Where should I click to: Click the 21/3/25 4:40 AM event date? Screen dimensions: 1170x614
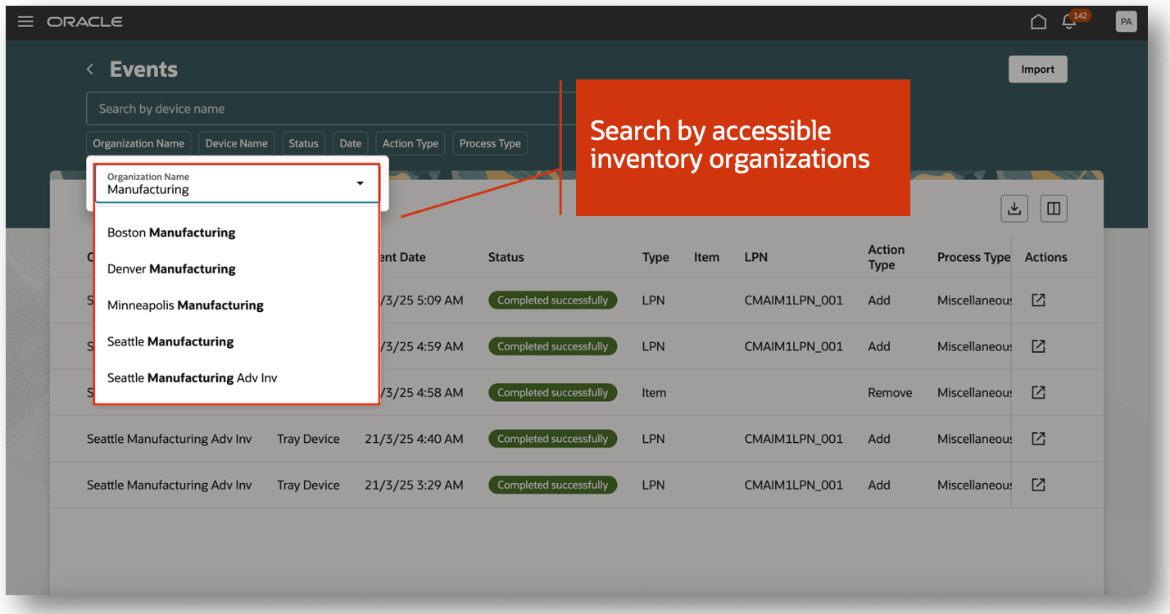[x=414, y=439]
